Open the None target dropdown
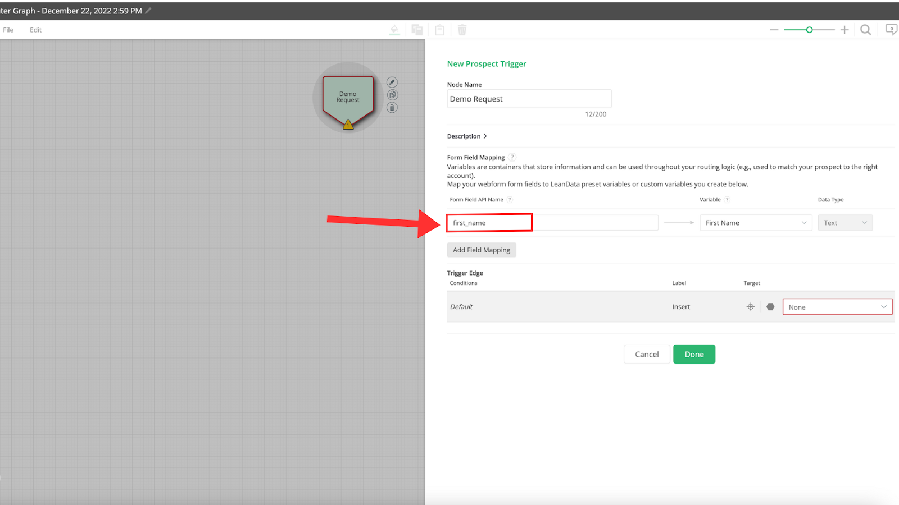The image size is (899, 505). click(837, 307)
